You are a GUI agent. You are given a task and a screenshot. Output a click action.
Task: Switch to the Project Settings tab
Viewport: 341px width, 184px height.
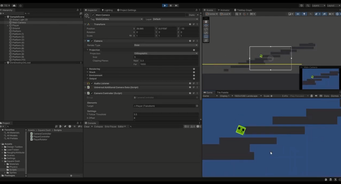[x=127, y=10]
